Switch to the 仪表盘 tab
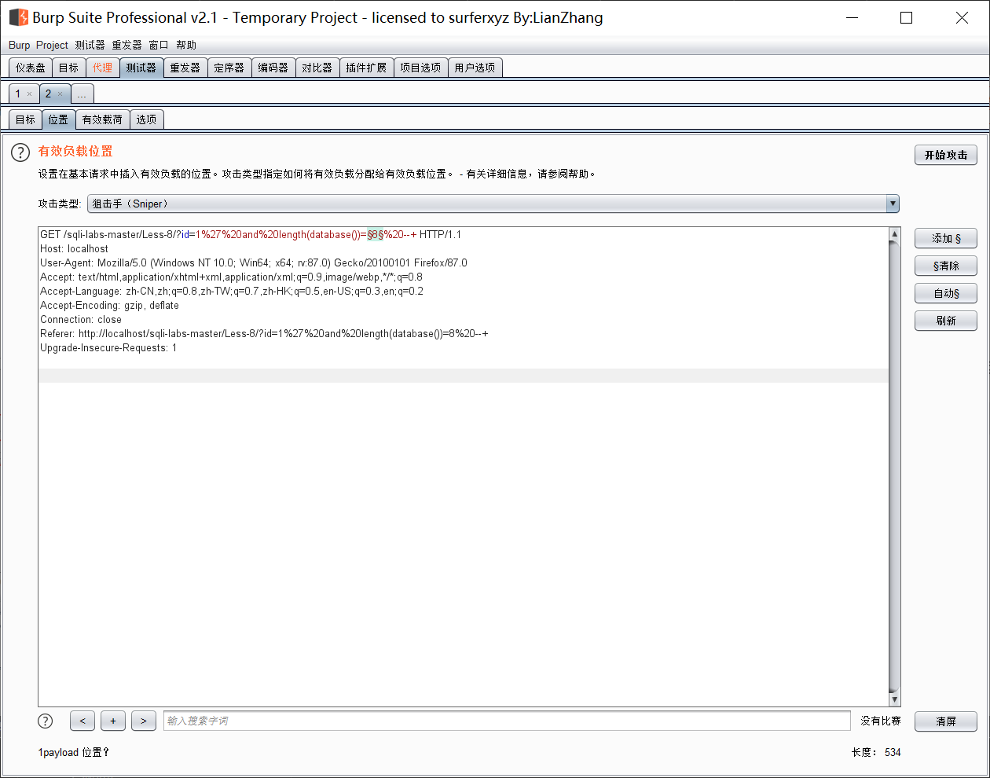The height and width of the screenshot is (778, 990). pos(31,68)
